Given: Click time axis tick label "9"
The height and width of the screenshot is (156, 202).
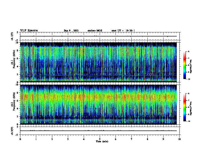Looking at the screenshot, I should coord(163,139).
